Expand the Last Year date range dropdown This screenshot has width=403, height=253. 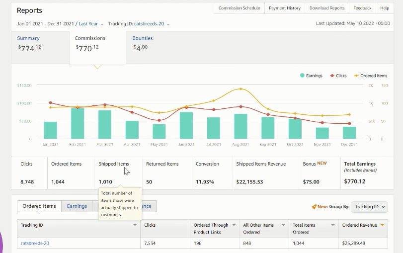click(91, 24)
